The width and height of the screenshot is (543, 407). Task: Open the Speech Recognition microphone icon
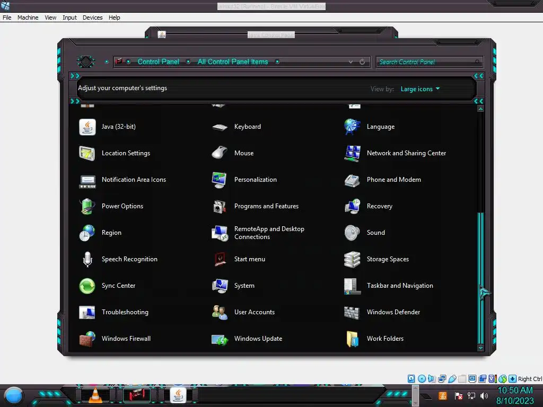[x=87, y=259]
